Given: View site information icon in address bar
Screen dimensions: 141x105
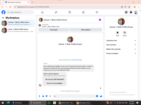Looking at the screenshot, I should coord(15,7).
